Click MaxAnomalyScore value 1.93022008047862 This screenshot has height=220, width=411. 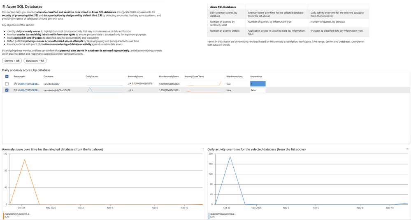(170, 90)
